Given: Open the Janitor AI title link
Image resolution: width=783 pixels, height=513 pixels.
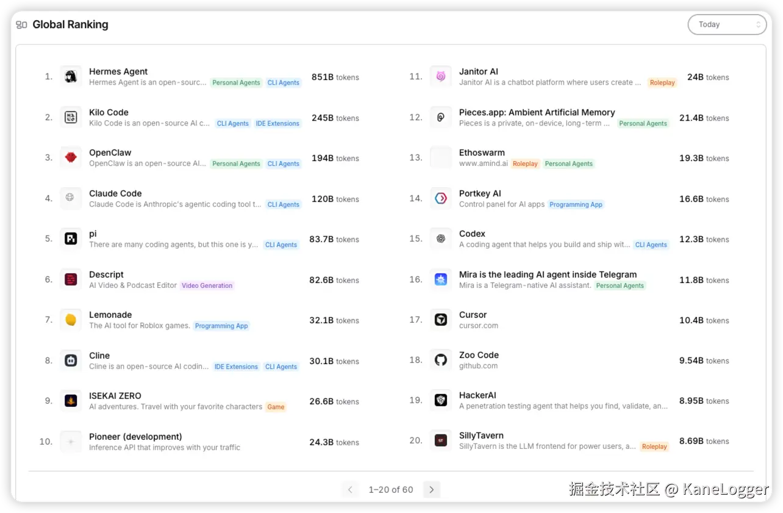Looking at the screenshot, I should (x=479, y=71).
